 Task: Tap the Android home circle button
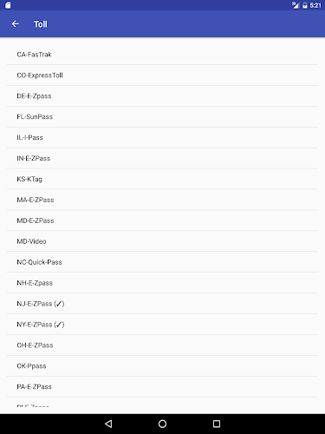click(x=162, y=424)
